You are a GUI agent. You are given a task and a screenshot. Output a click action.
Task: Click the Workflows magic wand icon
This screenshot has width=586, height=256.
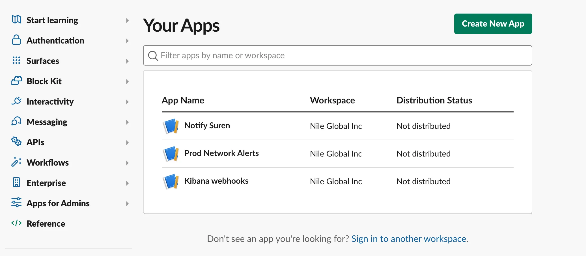(16, 162)
